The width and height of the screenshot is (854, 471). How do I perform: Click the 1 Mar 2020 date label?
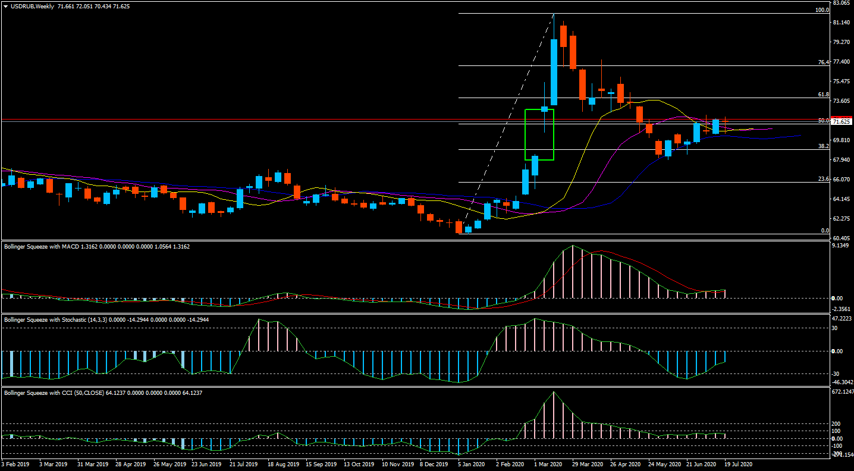coord(548,463)
